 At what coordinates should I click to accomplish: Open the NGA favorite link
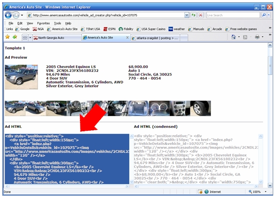[x=38, y=29]
